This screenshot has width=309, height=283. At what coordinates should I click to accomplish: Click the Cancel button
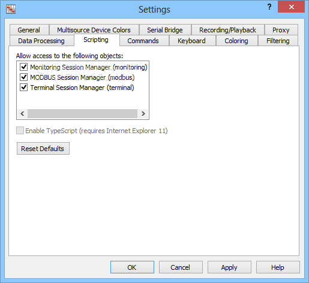click(181, 267)
